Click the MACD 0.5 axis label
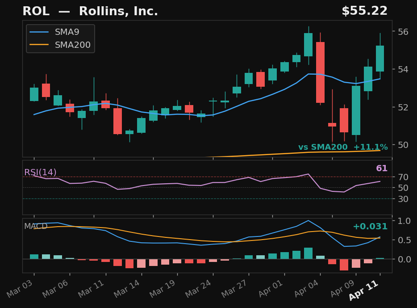 [404, 240]
